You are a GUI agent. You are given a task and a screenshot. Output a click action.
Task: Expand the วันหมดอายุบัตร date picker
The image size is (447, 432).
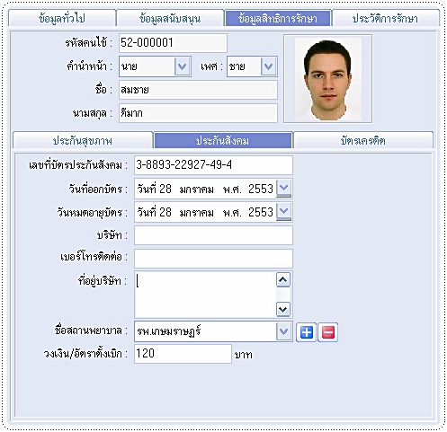[283, 212]
